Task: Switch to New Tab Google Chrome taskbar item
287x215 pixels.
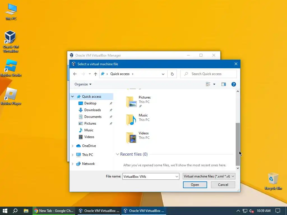Action: pyautogui.click(x=54, y=211)
